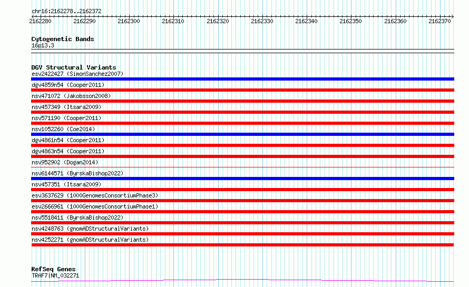Click the esv3637629 (1000GenomesConsortiumPhase3) label

click(x=95, y=195)
